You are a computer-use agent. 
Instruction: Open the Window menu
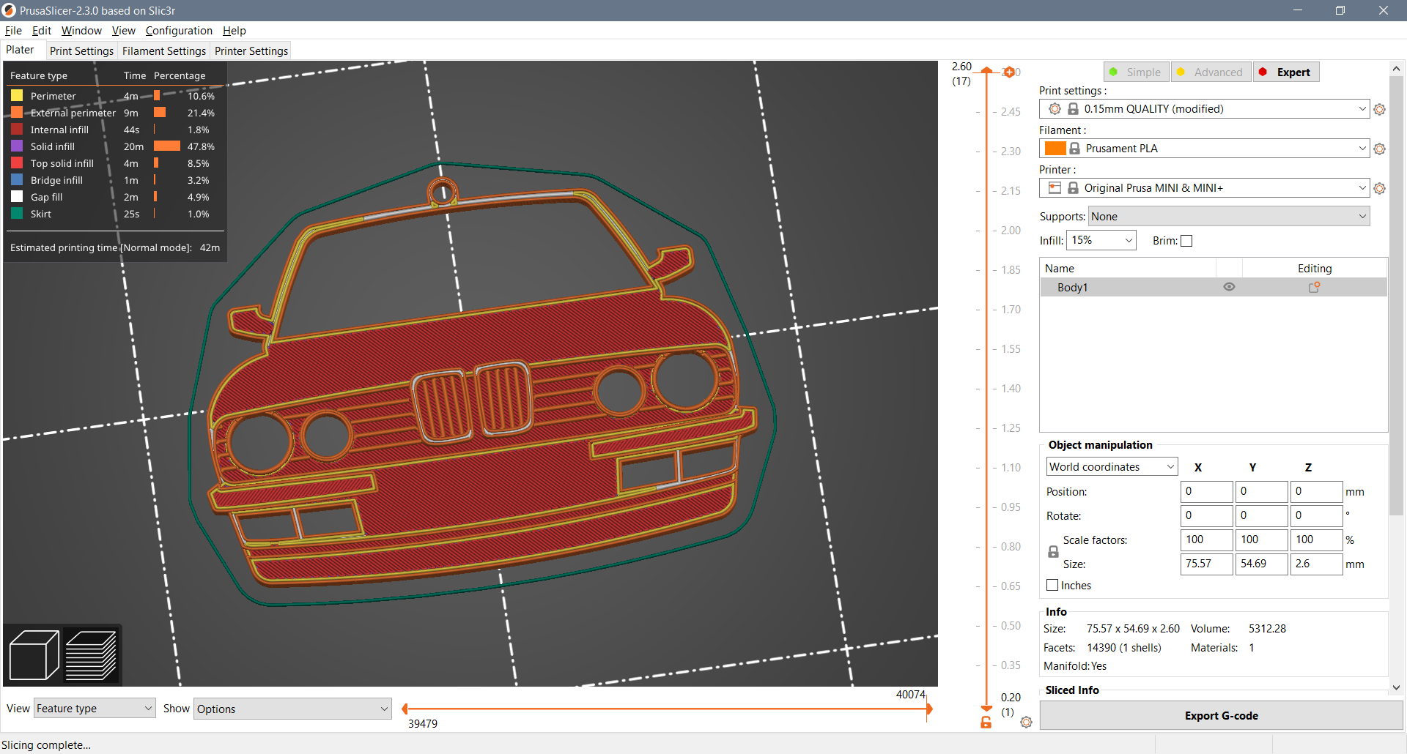click(81, 31)
